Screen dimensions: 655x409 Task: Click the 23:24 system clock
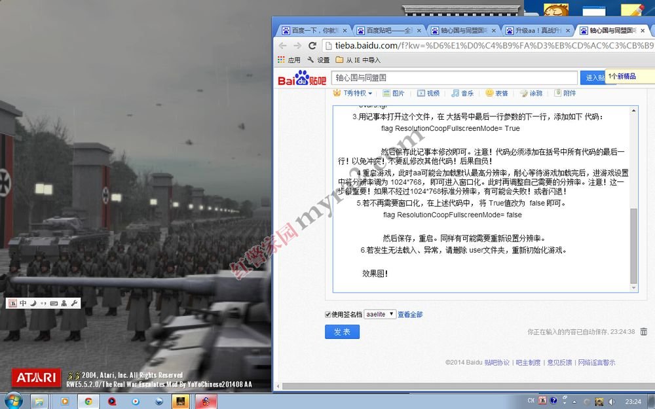click(633, 402)
